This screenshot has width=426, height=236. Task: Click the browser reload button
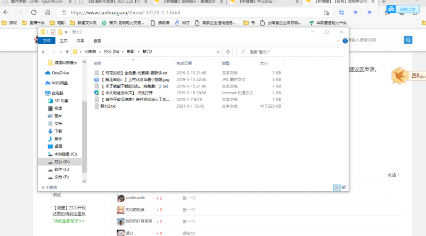(x=33, y=11)
